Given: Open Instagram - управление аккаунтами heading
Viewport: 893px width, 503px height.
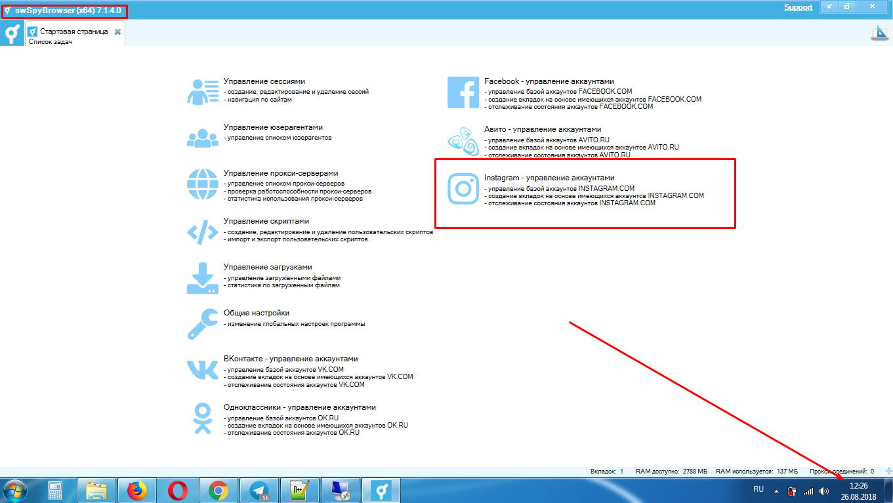Looking at the screenshot, I should [549, 177].
